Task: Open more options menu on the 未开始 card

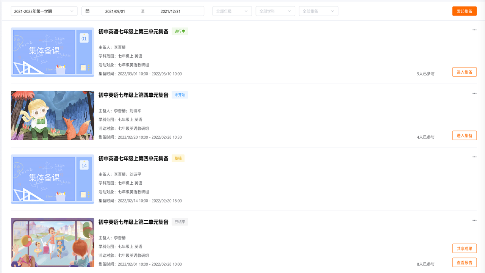Action: pos(474,93)
